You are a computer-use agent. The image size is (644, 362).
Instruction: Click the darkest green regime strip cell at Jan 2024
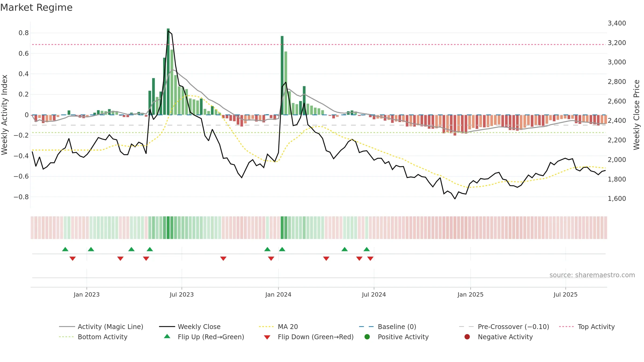(282, 228)
